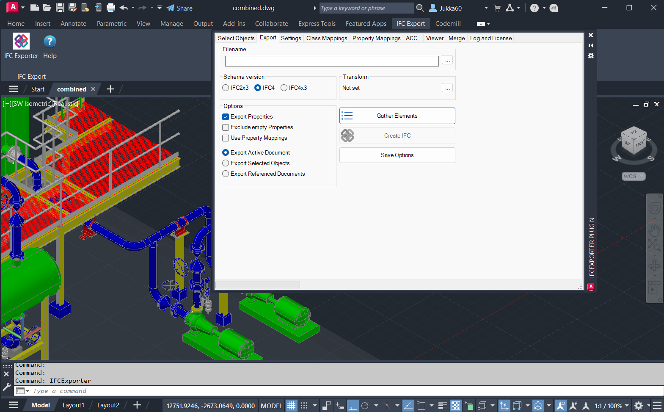Click the search magnifier icon
The width and height of the screenshot is (664, 412).
pos(420,8)
